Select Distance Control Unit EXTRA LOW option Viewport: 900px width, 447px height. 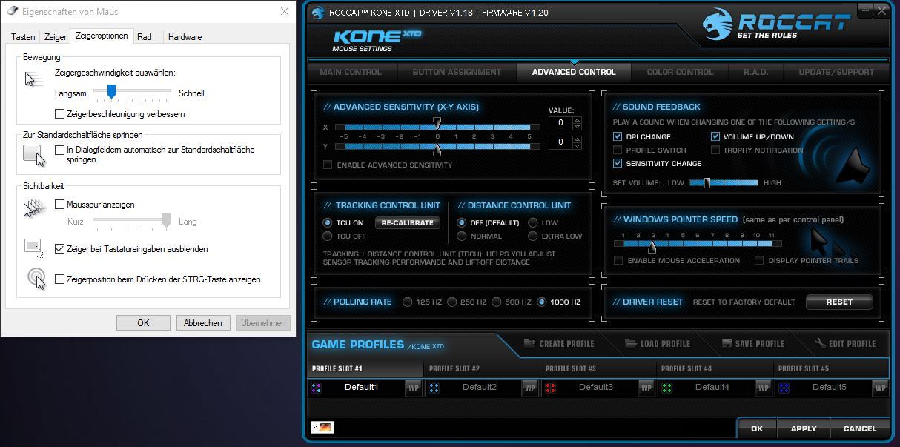(533, 236)
